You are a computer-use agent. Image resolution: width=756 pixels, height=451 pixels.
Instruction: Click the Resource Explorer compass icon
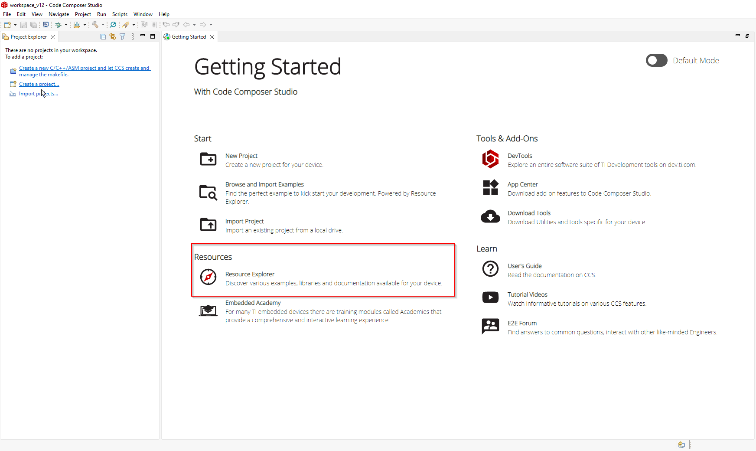click(x=208, y=277)
